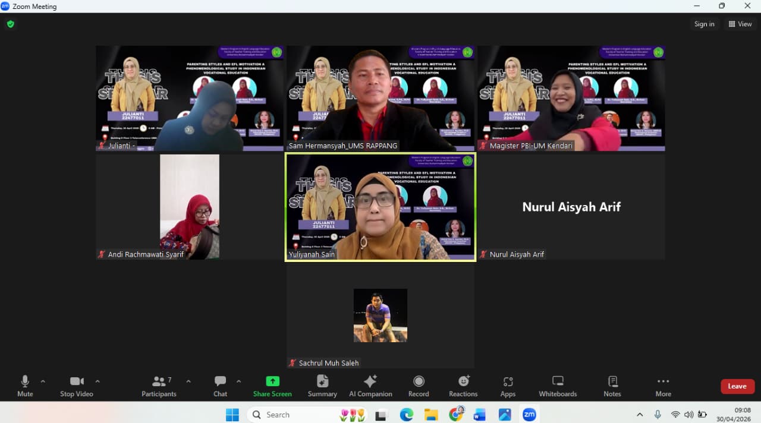Screen dimensions: 761x423
Task: Expand the arrow beside Participants
Action: pos(188,381)
